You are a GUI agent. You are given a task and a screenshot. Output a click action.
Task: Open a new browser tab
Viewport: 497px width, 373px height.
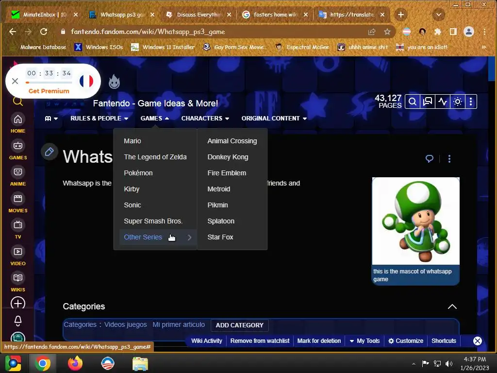tap(400, 15)
